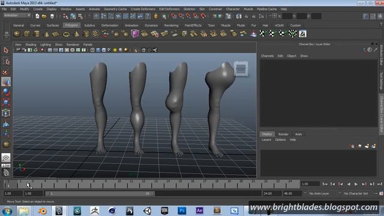
Task: Click the question-mark icon in status line
Action: coord(148,16)
